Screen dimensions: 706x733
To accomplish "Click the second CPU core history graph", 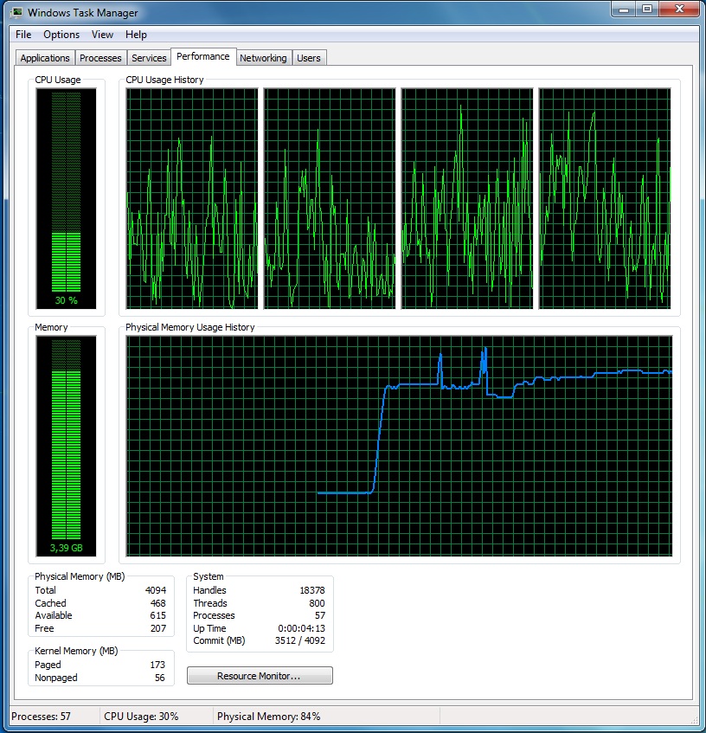I will coord(330,198).
